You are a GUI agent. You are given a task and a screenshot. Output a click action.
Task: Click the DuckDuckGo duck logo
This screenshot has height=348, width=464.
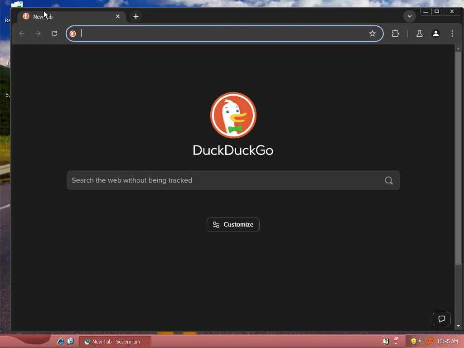coord(233,115)
